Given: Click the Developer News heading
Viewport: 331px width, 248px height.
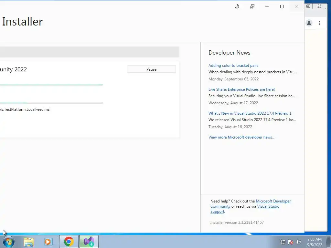Looking at the screenshot, I should (229, 53).
